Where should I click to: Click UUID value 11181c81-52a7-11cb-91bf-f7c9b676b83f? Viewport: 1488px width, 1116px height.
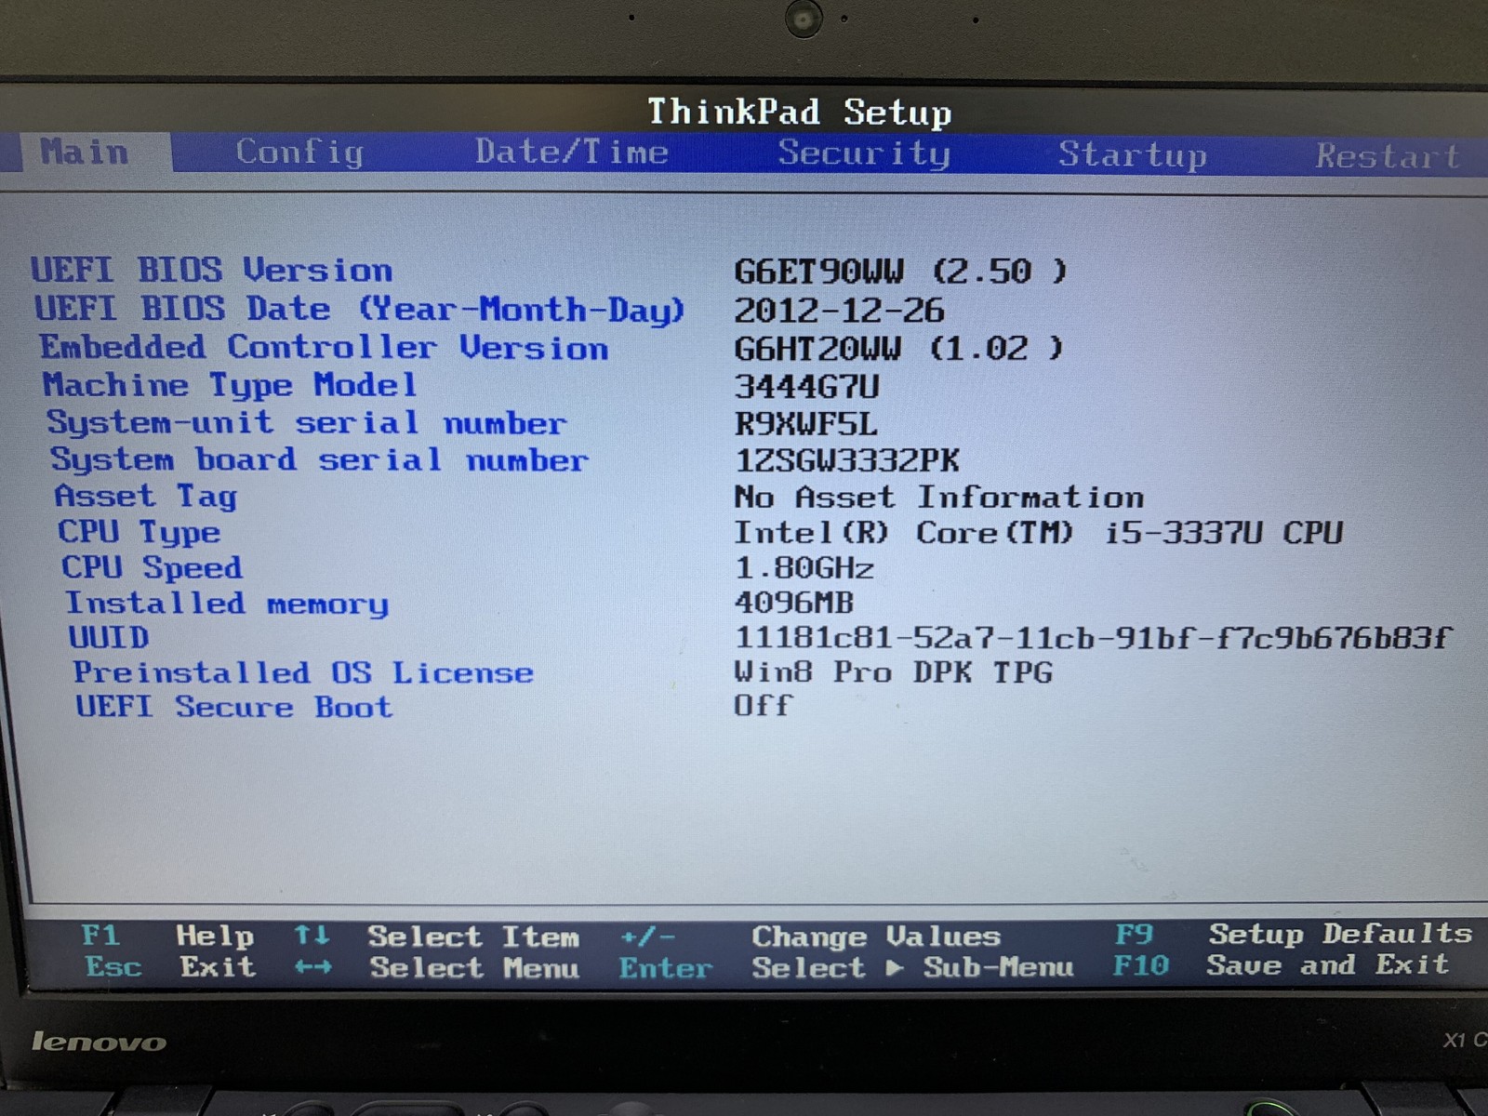pyautogui.click(x=1092, y=638)
